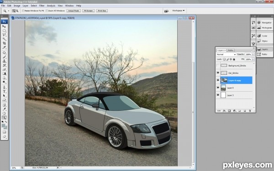Open the Go to Bridge icon

point(166,11)
